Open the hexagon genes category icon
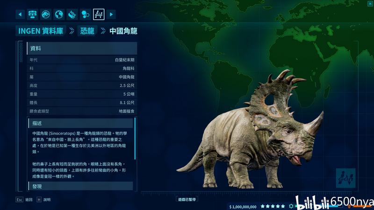Screen dimensions: 374x210 (85, 14)
